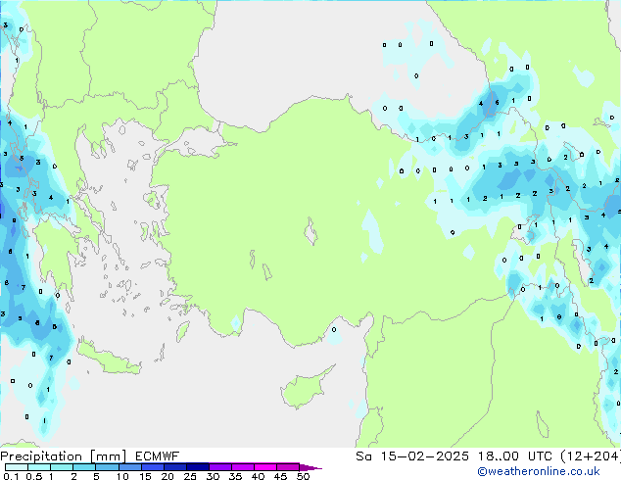Image resolution: width=621 pixels, height=480 pixels.
Task: Click the '45' legend scale value
Action: pos(280,476)
